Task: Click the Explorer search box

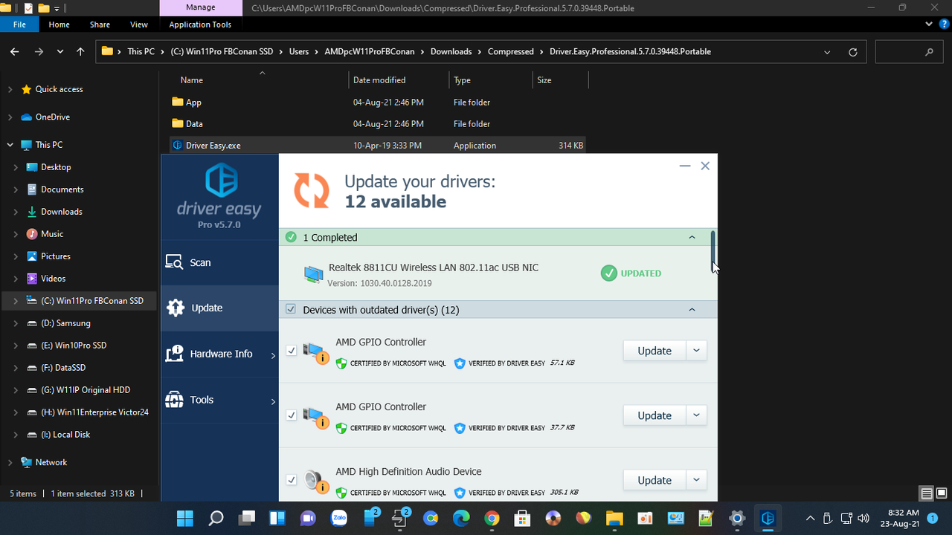Action: click(x=907, y=52)
